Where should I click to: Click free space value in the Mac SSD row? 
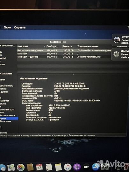point(52,54)
